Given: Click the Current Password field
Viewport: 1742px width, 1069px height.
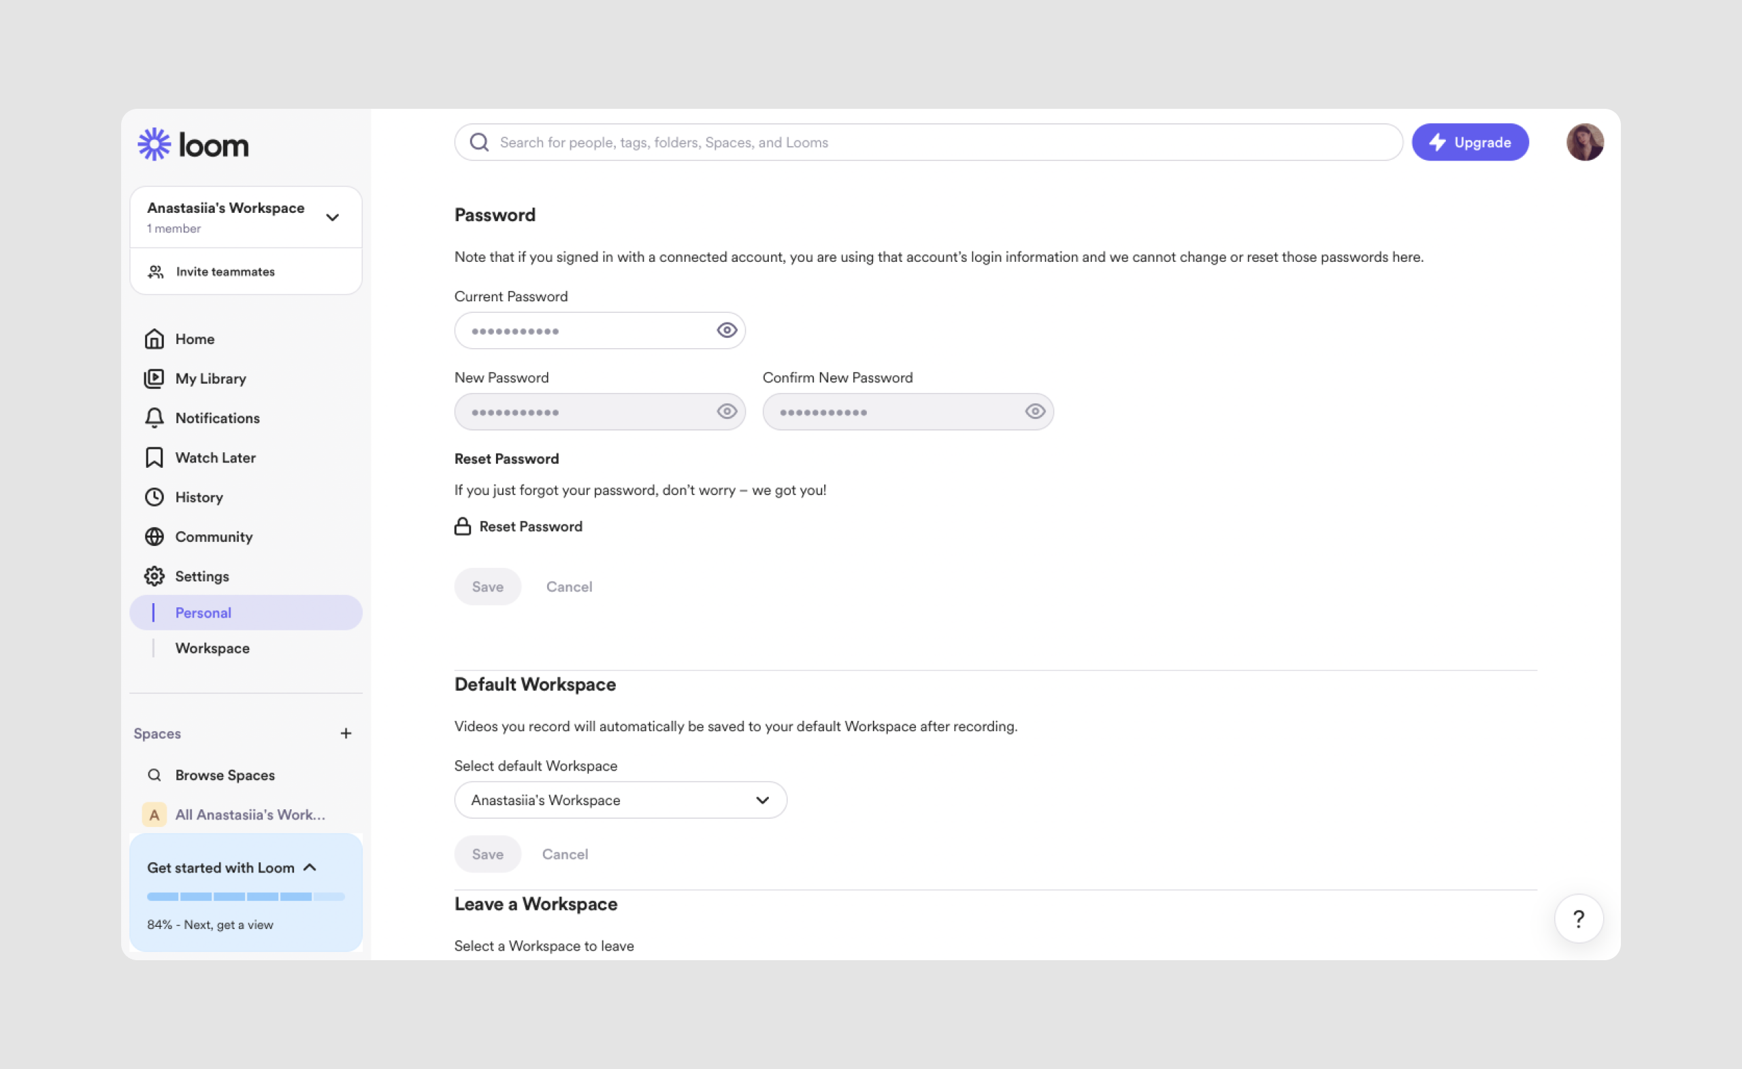Looking at the screenshot, I should pos(599,330).
